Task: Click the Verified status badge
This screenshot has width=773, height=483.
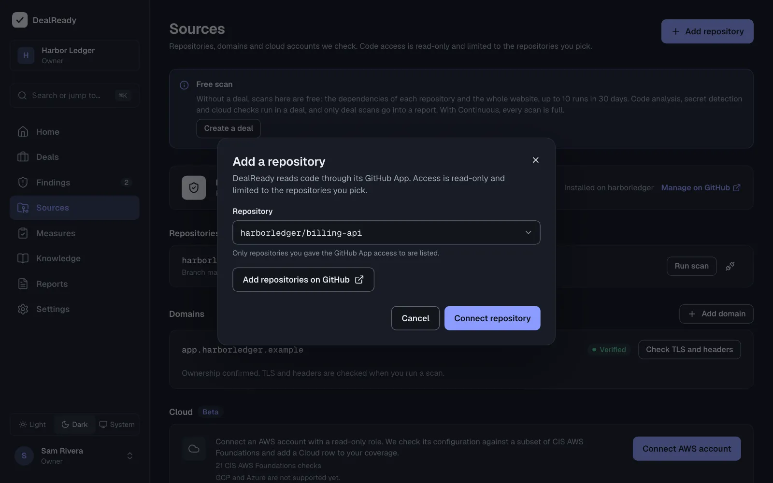Action: coord(608,350)
